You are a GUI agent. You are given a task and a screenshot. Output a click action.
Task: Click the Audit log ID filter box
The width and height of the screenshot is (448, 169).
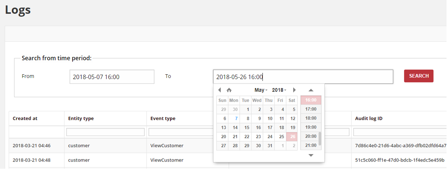400,132
